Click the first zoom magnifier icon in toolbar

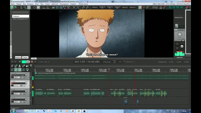[83, 8]
